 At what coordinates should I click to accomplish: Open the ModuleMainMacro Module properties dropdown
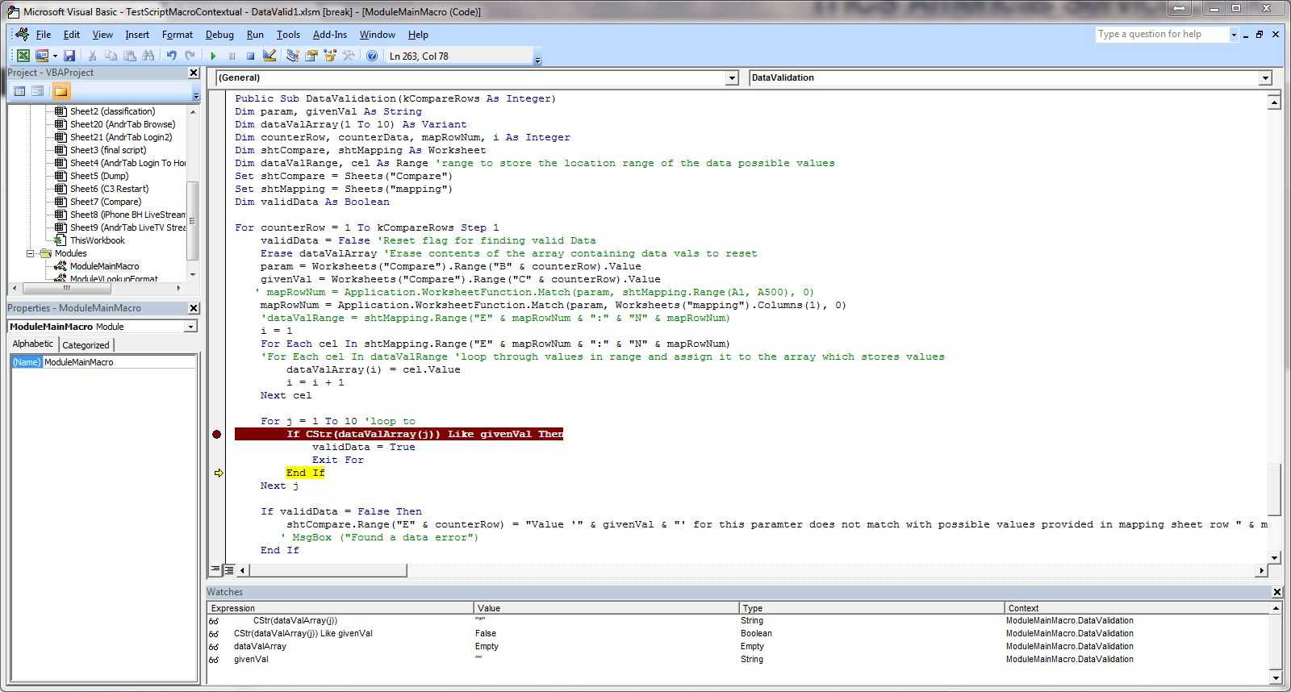pyautogui.click(x=190, y=327)
